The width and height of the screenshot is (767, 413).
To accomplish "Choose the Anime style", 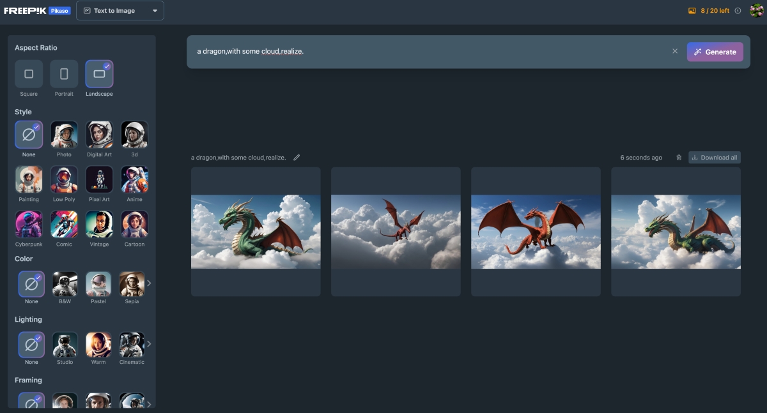I will tap(134, 179).
